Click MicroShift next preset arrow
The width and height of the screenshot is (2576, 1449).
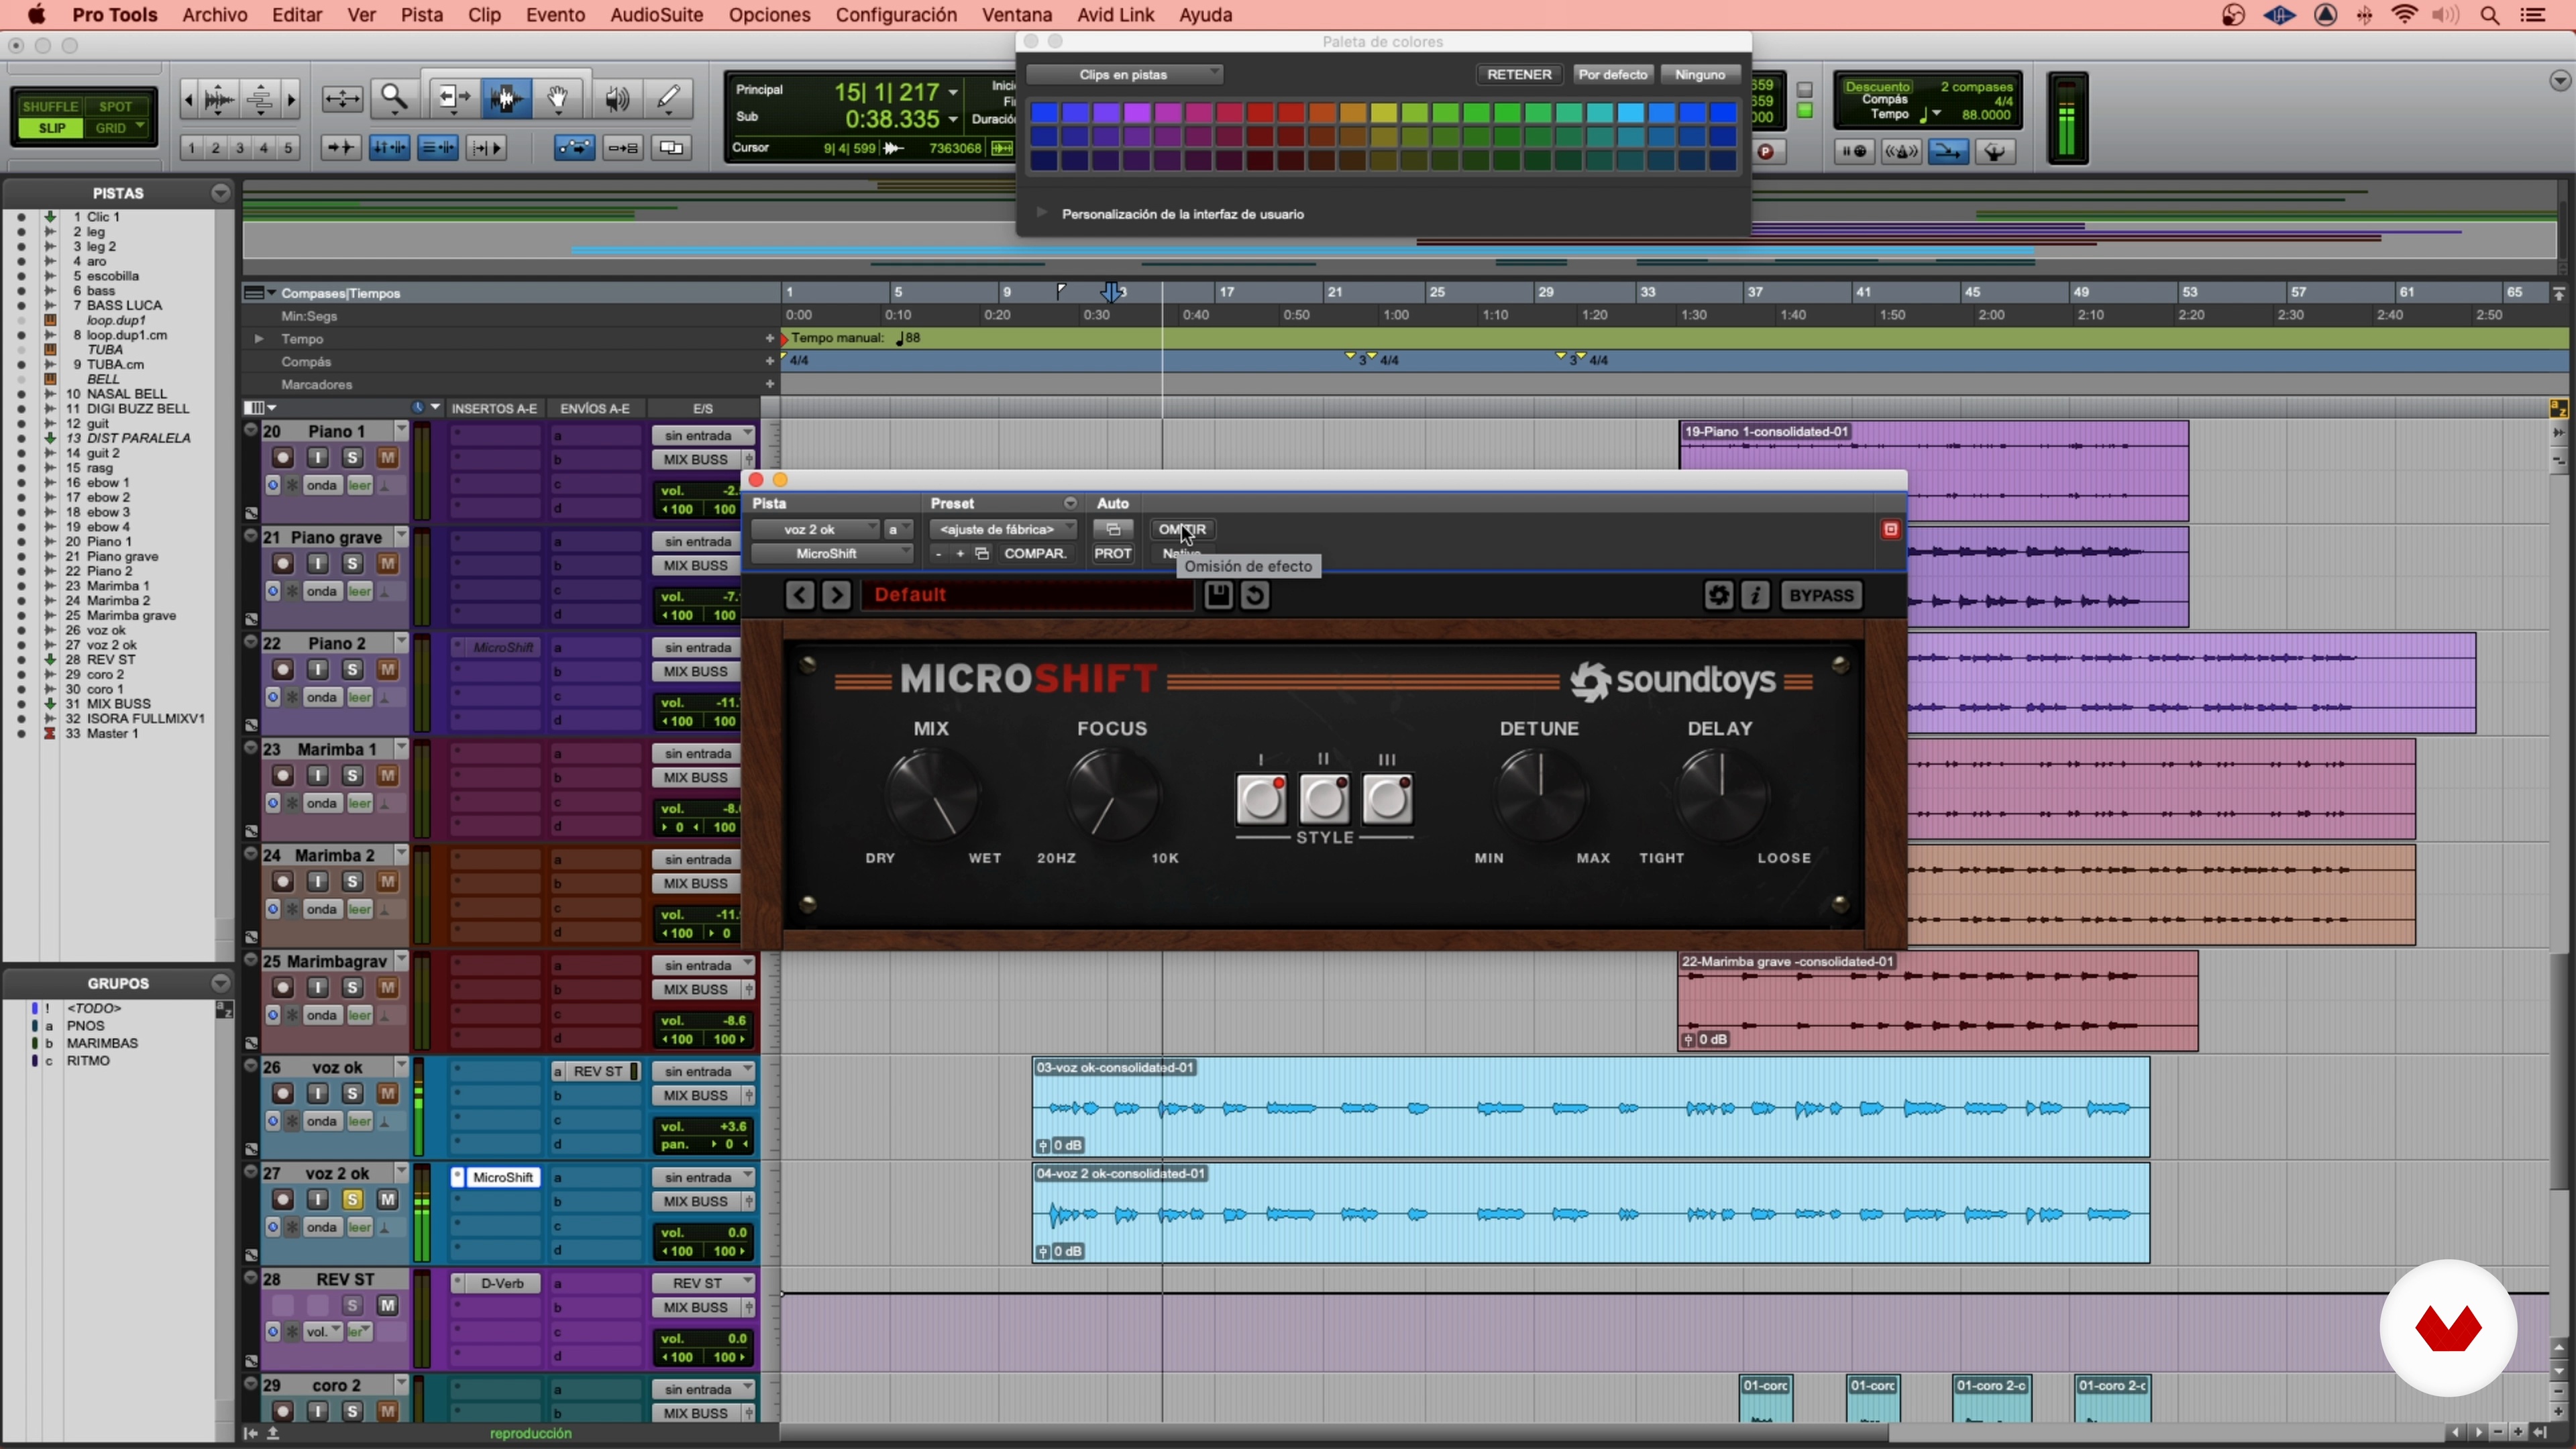836,595
